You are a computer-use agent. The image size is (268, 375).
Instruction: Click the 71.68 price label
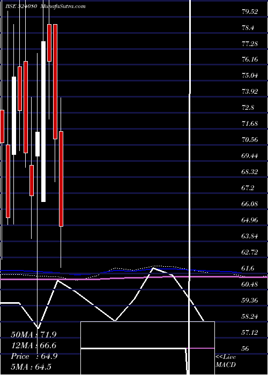point(250,124)
